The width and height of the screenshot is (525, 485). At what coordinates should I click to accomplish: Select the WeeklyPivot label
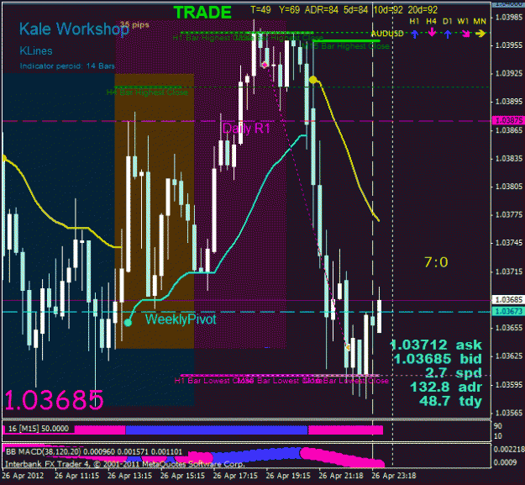pos(181,319)
